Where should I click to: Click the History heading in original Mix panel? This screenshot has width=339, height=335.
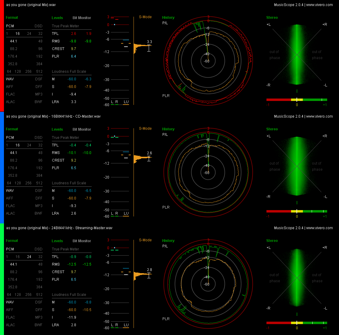168,18
